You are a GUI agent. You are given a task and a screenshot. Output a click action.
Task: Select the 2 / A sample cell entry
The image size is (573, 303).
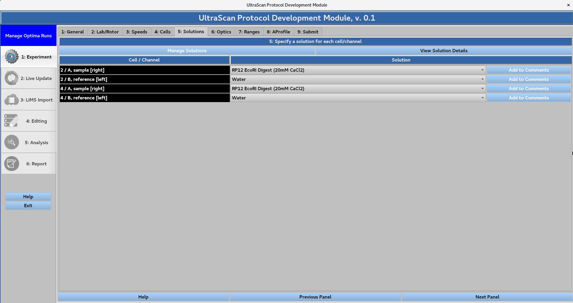click(x=144, y=70)
